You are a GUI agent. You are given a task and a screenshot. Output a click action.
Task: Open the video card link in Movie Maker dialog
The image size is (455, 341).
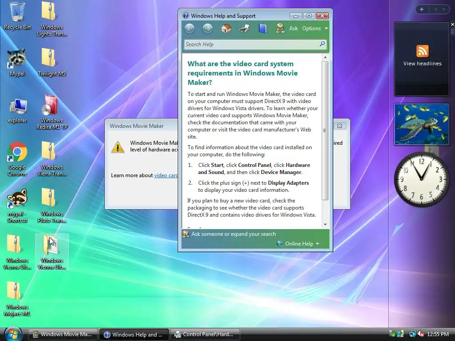click(x=166, y=175)
